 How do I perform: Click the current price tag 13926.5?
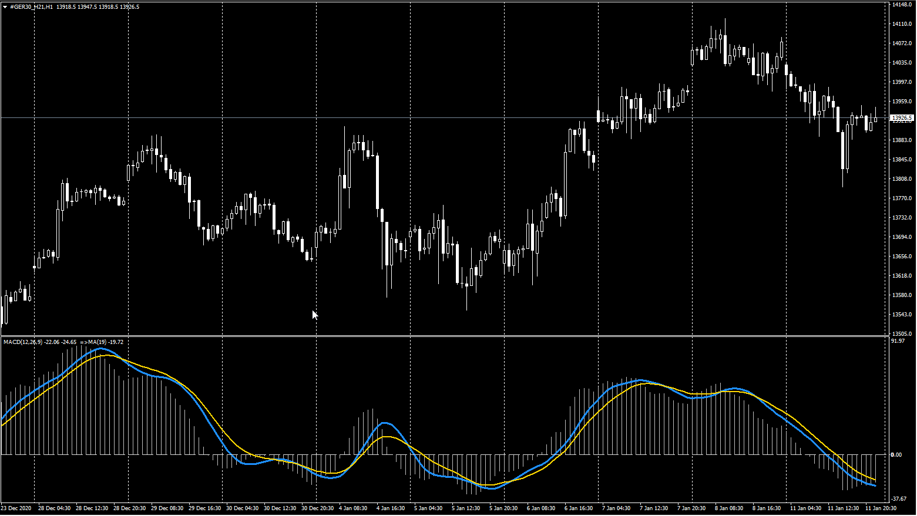(902, 118)
